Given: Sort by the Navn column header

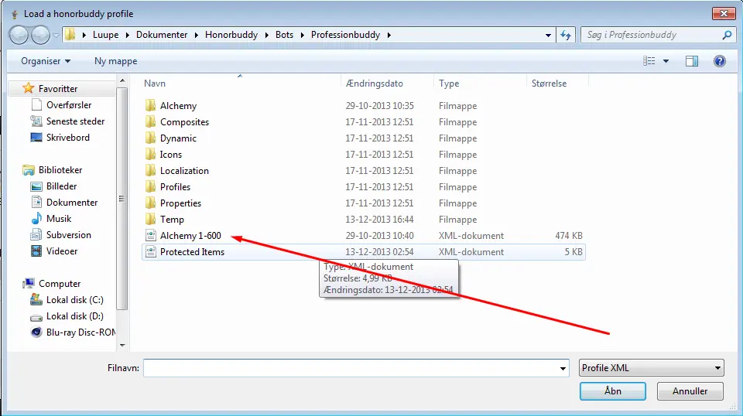Looking at the screenshot, I should coord(155,84).
